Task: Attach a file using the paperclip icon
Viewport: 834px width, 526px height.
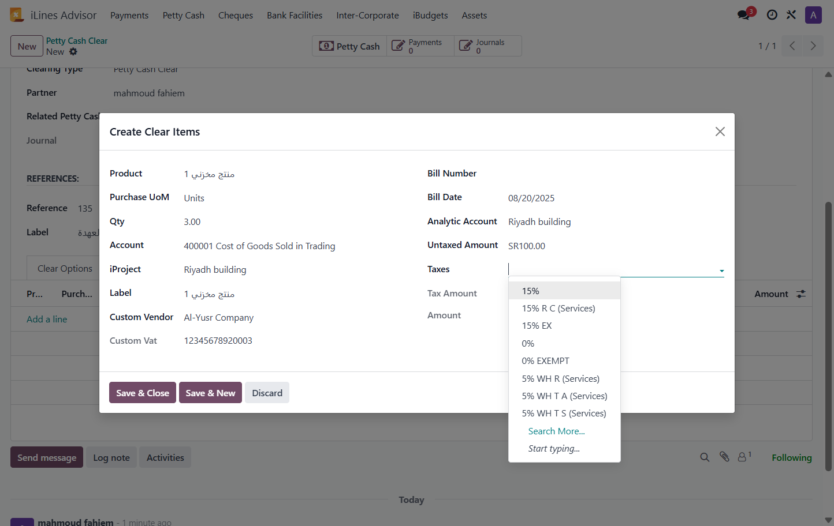Action: (x=724, y=457)
